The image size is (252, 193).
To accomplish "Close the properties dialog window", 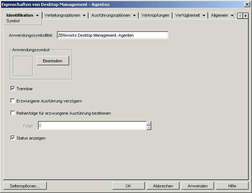I will 247,4.
